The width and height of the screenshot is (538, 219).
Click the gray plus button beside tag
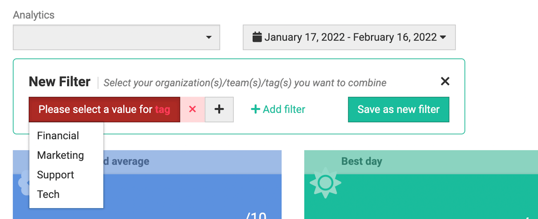tap(219, 109)
